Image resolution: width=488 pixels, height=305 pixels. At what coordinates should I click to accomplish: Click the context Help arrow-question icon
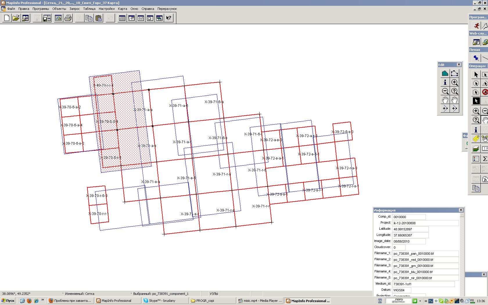tap(169, 18)
